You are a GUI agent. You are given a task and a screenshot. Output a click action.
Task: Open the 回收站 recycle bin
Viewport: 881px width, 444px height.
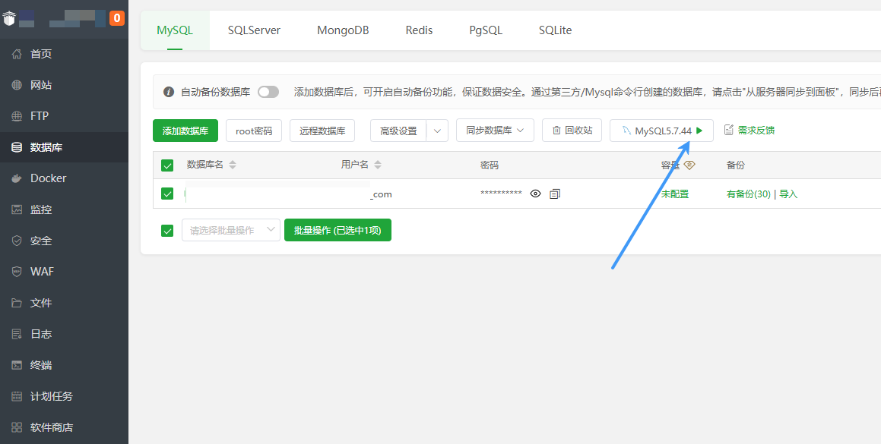click(572, 131)
